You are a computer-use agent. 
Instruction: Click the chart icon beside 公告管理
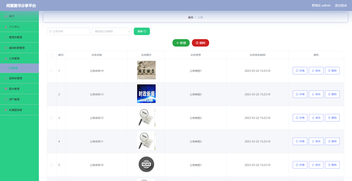[x=6, y=58]
